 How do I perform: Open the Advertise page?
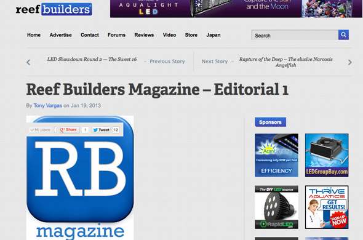pos(61,35)
